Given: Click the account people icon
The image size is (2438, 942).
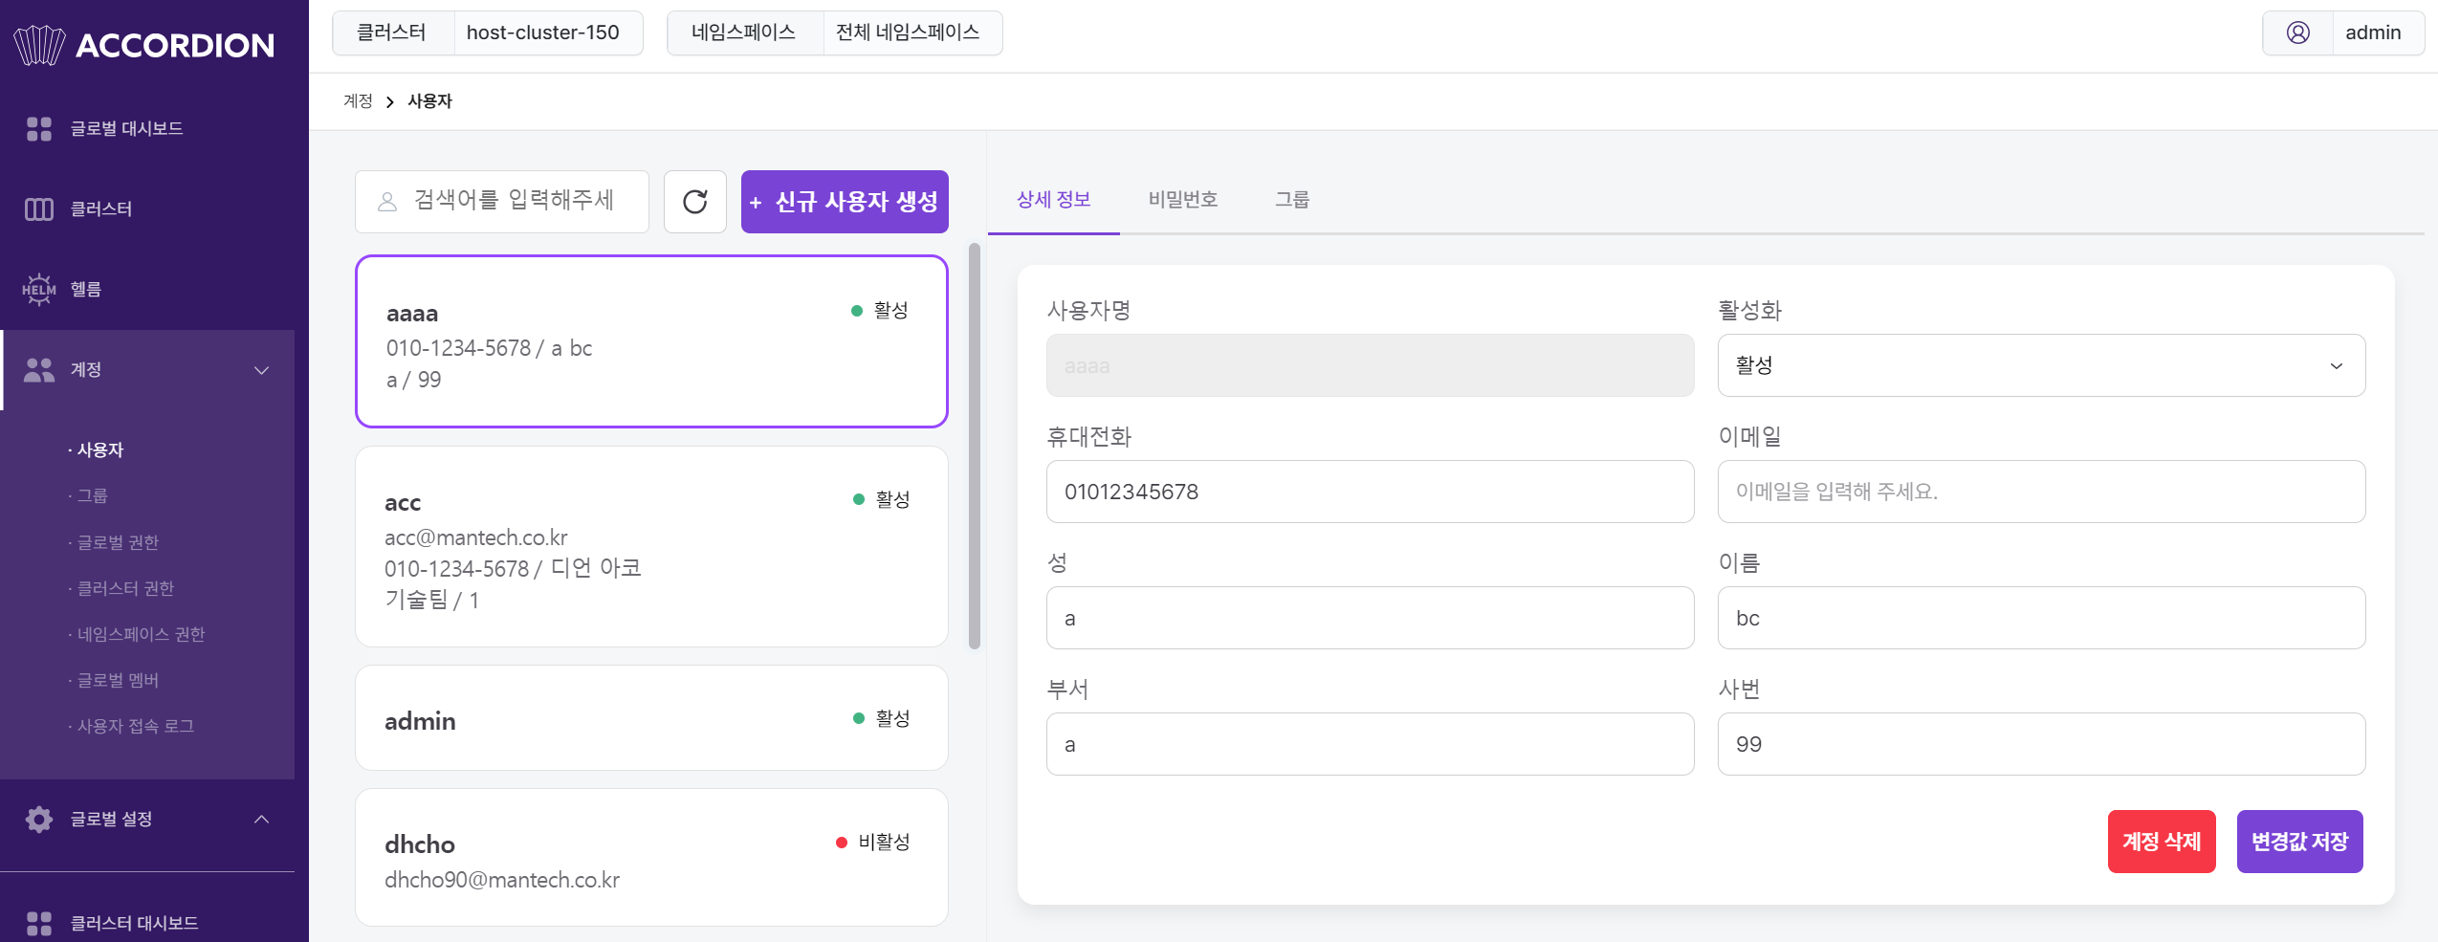Looking at the screenshot, I should [39, 370].
